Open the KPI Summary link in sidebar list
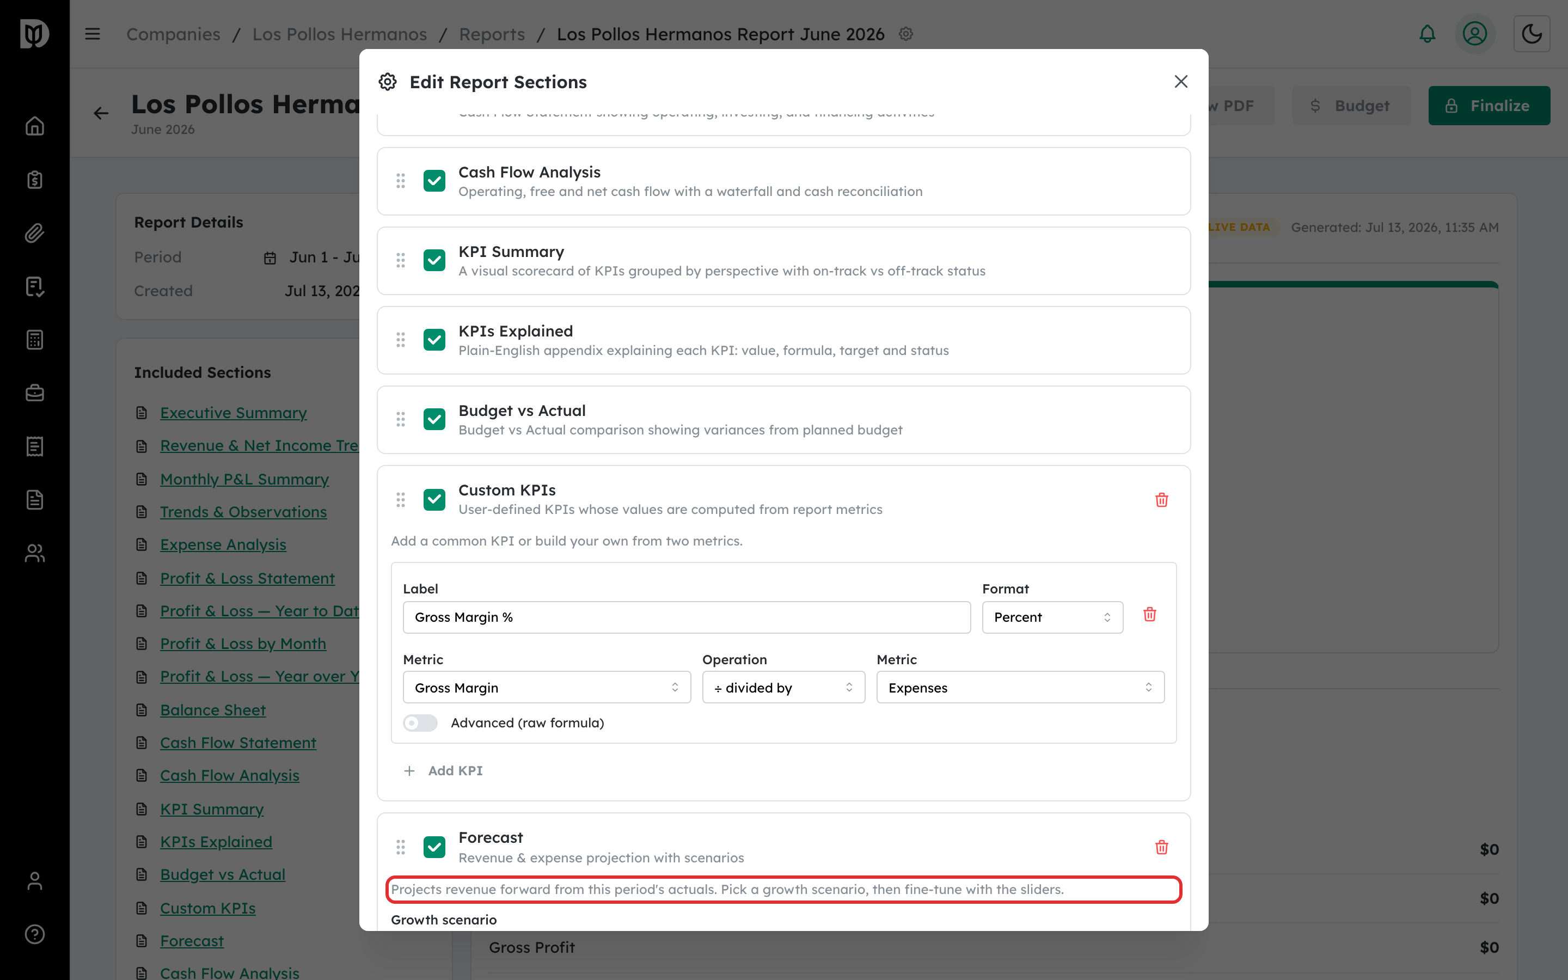This screenshot has width=1568, height=980. [x=212, y=809]
